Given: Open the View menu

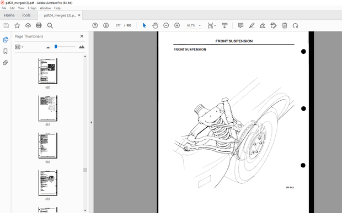Looking at the screenshot, I should pos(21,8).
